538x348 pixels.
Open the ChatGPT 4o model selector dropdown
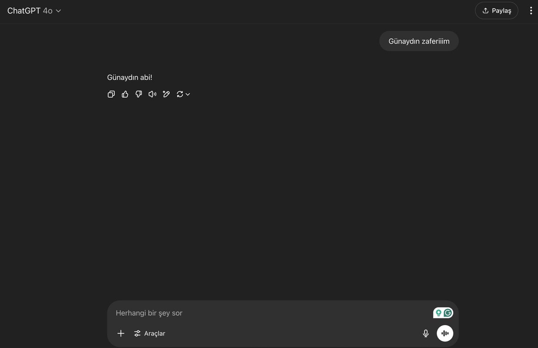pyautogui.click(x=34, y=11)
